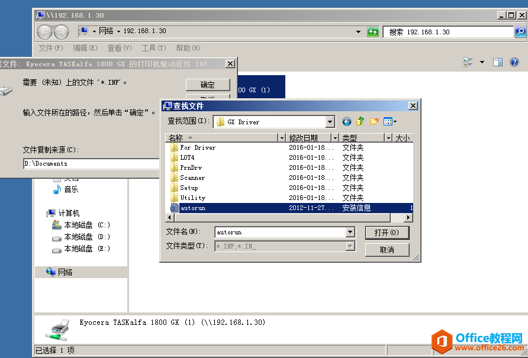Open the 编辑(E) menu
The image size is (528, 358).
[x=85, y=48]
